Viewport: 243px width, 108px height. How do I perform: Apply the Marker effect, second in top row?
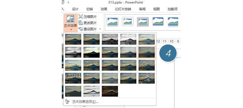[x=92, y=39]
